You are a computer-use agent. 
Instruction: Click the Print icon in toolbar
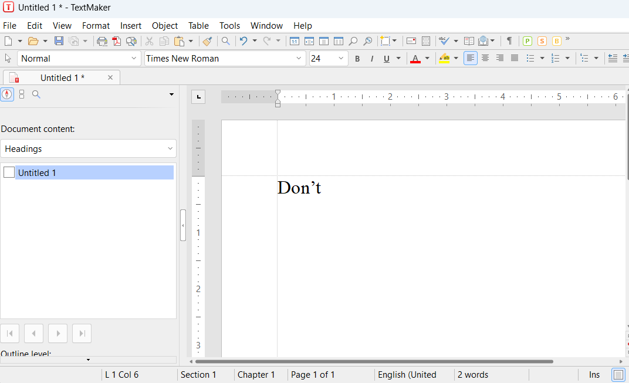click(x=102, y=41)
